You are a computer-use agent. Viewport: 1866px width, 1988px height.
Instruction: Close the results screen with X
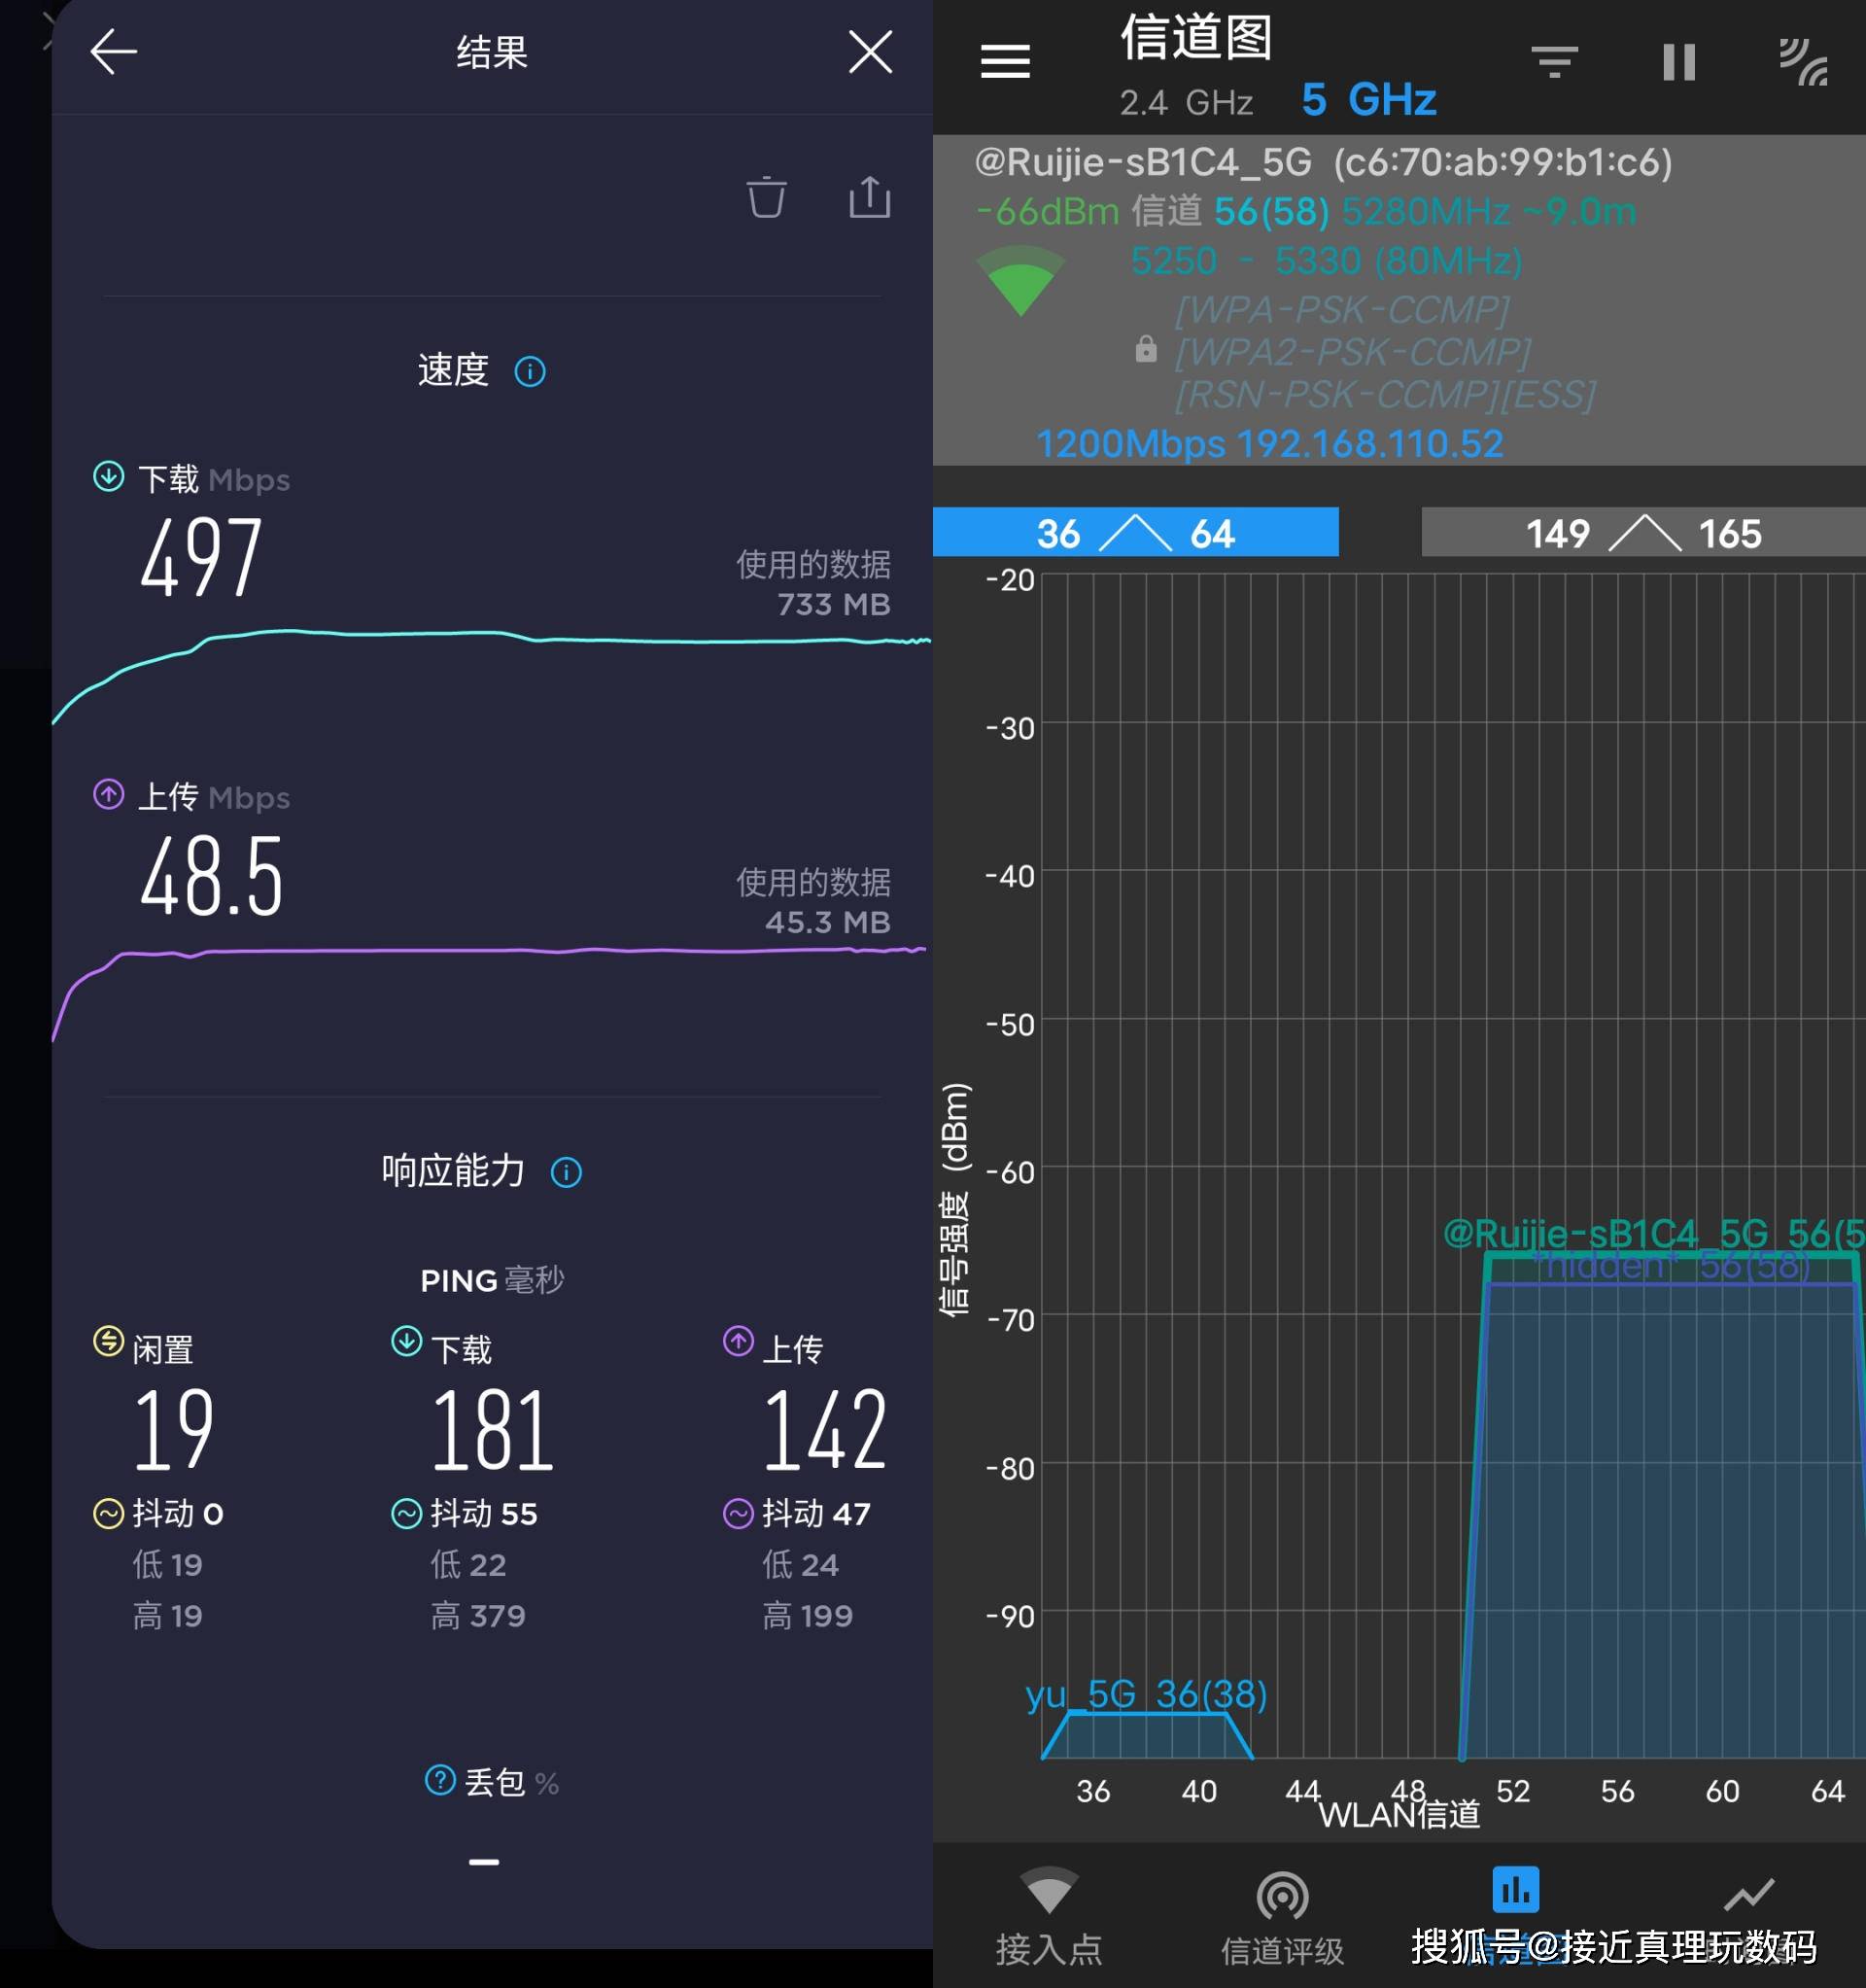point(870,52)
